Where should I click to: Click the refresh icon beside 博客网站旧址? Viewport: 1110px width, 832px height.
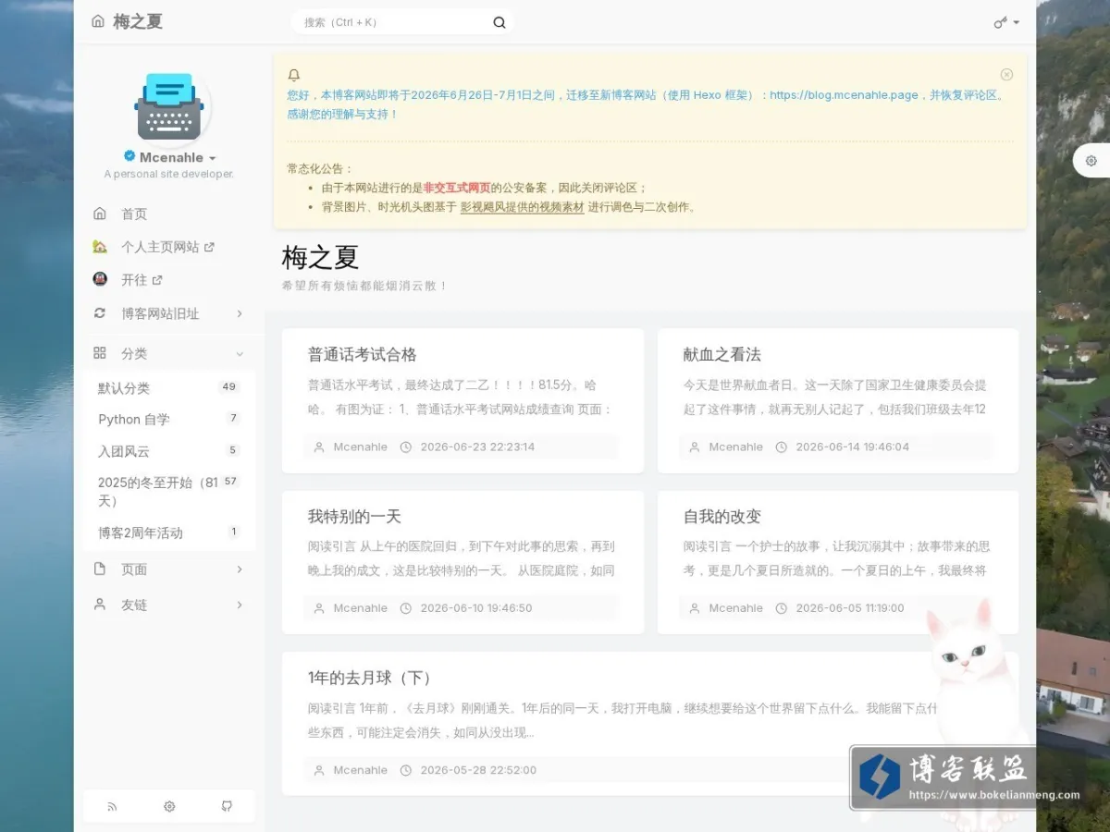point(100,313)
